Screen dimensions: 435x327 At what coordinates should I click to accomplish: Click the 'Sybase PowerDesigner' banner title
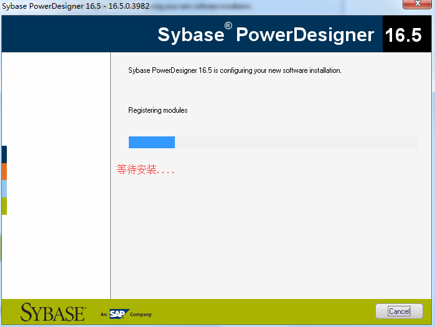(266, 34)
